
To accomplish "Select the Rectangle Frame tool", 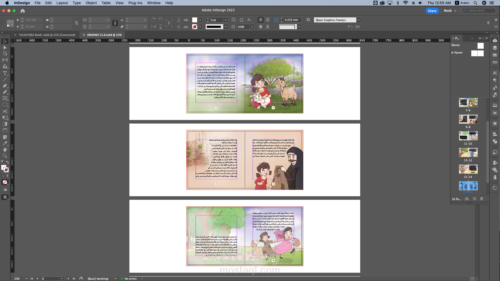I will click(x=5, y=98).
